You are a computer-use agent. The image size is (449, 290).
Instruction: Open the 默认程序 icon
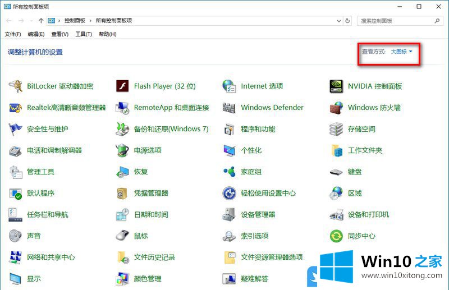16,194
